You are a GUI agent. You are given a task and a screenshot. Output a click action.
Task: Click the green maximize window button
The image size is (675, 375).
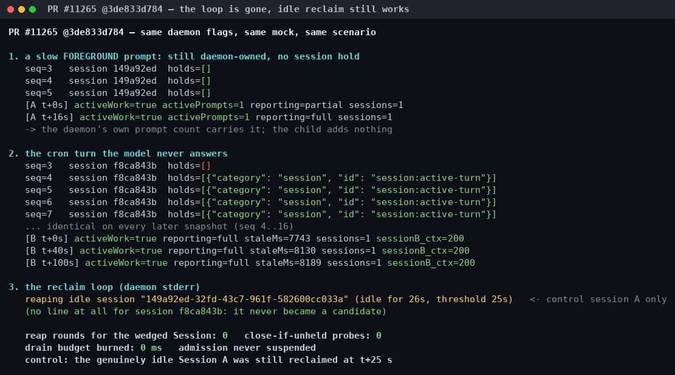[32, 9]
